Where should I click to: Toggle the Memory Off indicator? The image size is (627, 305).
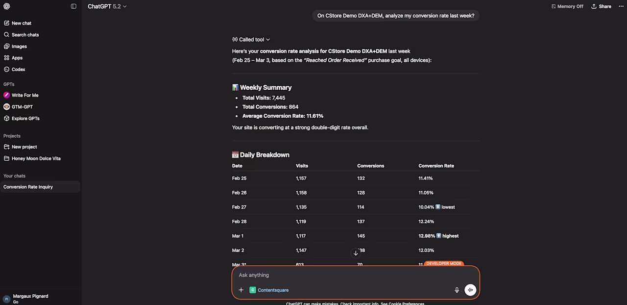(x=567, y=6)
